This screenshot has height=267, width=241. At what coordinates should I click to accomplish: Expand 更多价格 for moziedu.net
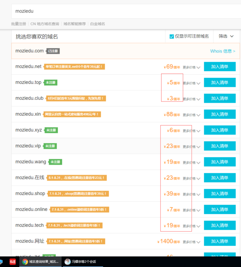coord(192,67)
